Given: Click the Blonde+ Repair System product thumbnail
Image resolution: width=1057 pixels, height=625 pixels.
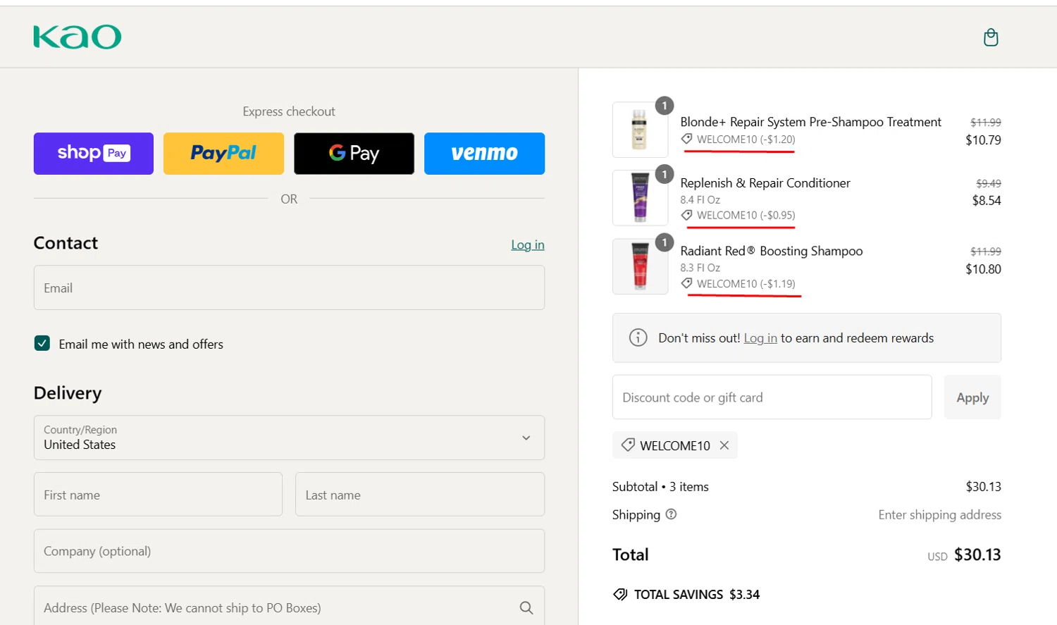Looking at the screenshot, I should click(640, 130).
